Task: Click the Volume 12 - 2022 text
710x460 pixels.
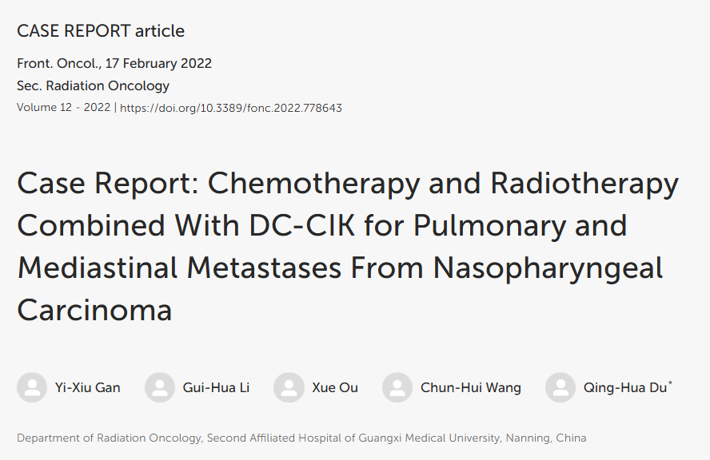Action: click(64, 108)
